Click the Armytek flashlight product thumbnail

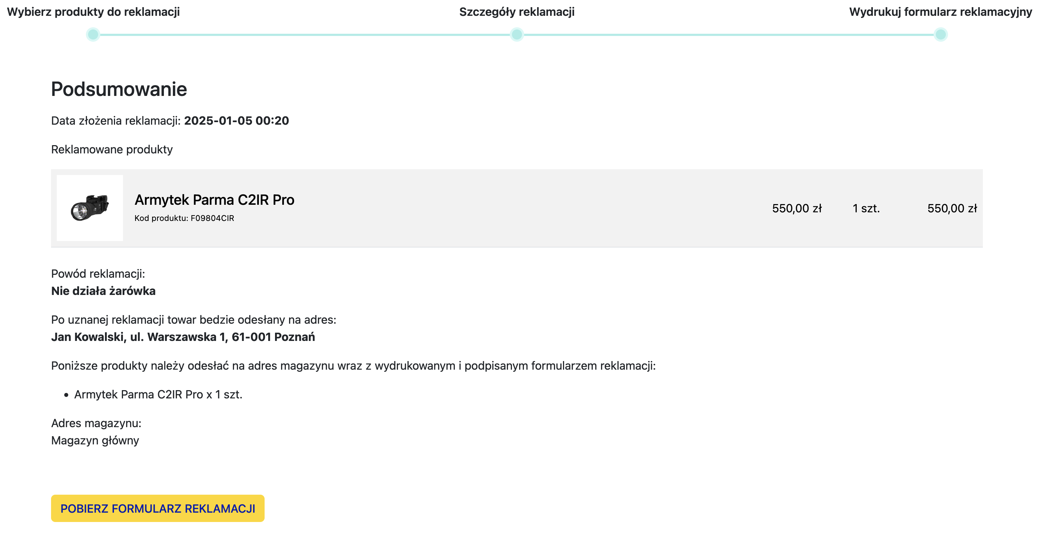90,208
